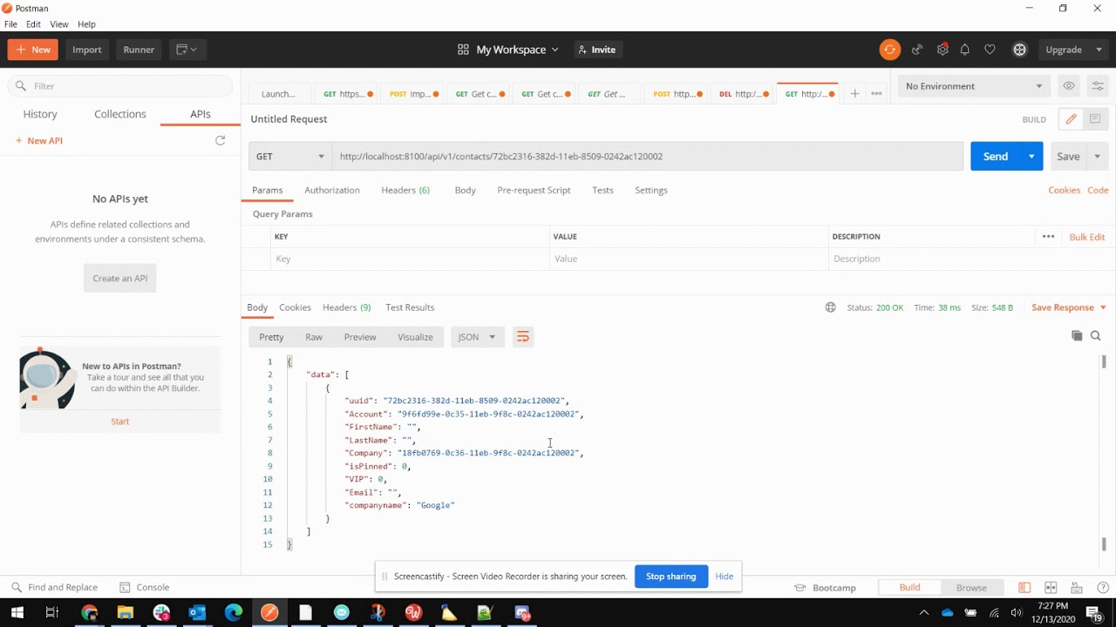Viewport: 1116px width, 627px height.
Task: Open the comments icon next to BUILD
Action: pos(1095,119)
